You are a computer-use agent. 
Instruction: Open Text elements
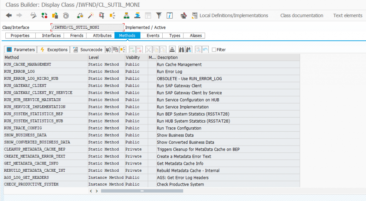point(348,15)
